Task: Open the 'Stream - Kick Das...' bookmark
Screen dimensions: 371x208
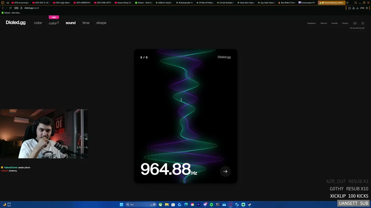Action: coord(11,13)
